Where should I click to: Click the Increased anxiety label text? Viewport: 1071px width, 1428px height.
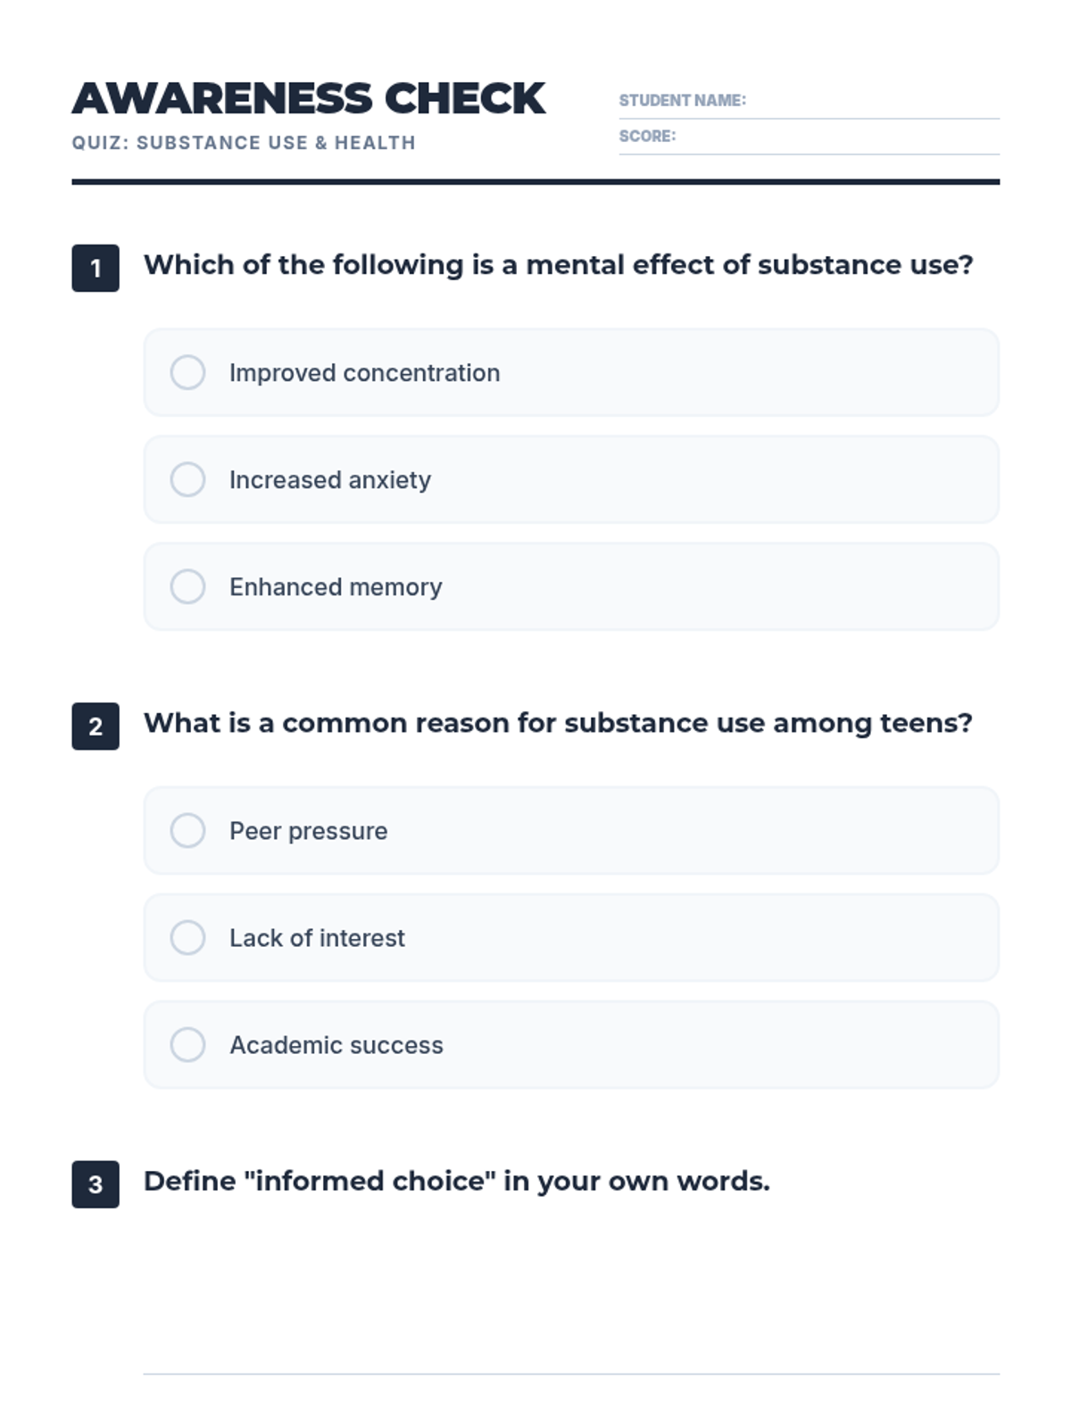pos(329,480)
